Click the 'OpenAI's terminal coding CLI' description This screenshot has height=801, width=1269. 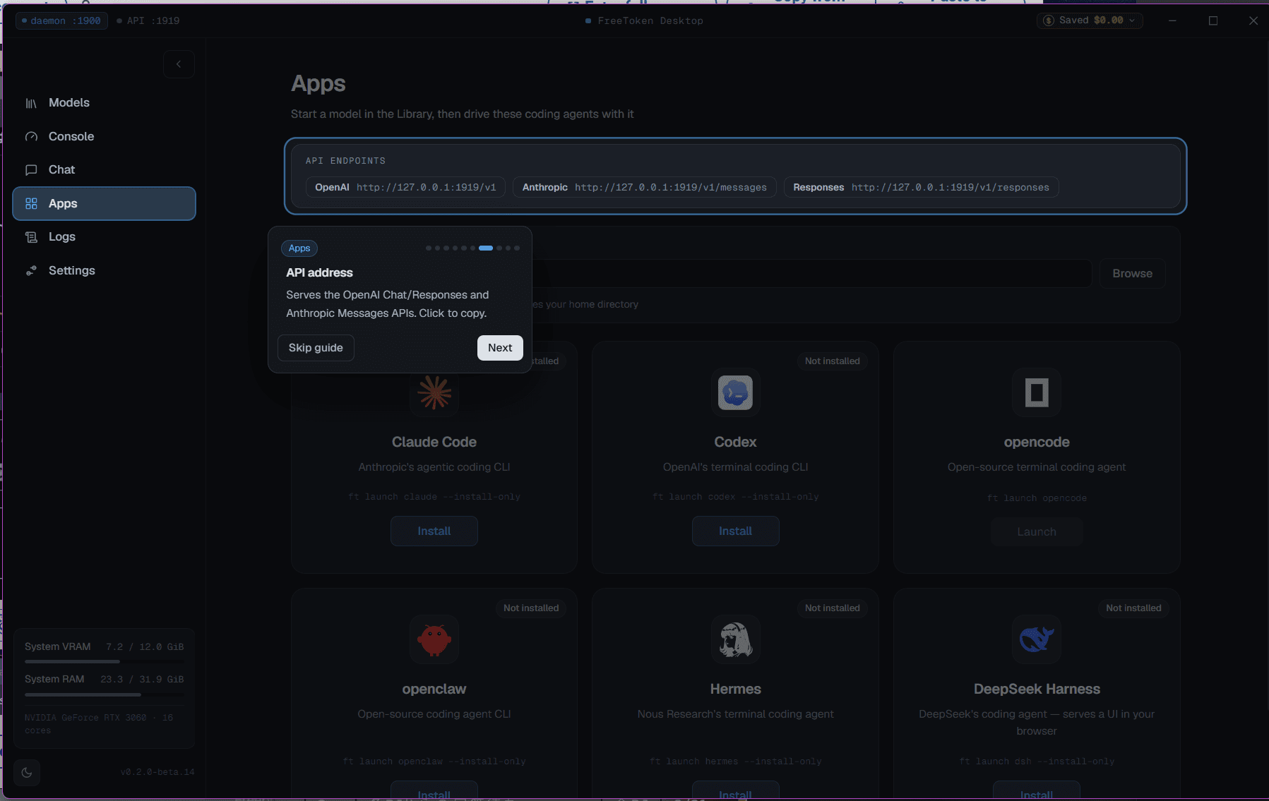735,467
